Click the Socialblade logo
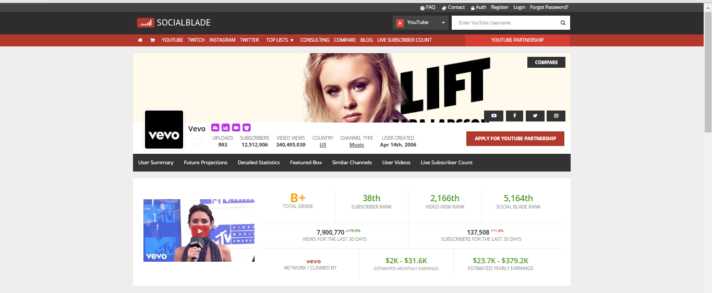This screenshot has height=293, width=712. 174,22
